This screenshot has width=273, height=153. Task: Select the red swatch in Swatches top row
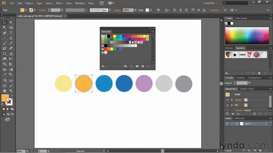tap(112, 36)
